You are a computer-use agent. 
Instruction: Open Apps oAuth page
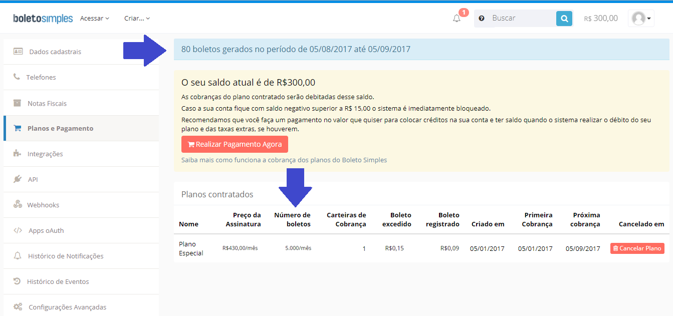[81, 230]
